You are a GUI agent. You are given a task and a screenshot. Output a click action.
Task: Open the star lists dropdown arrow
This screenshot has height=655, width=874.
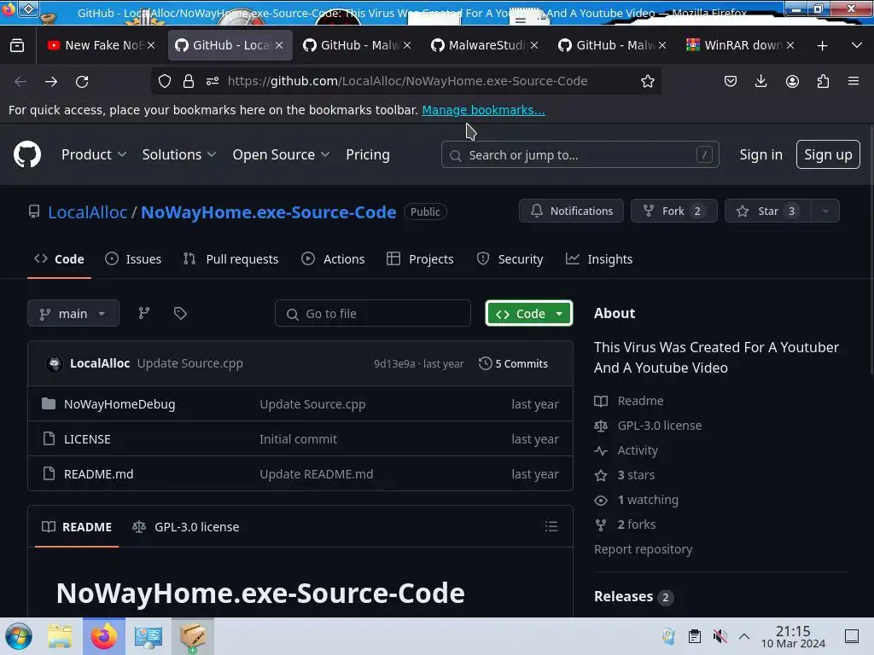[825, 212]
